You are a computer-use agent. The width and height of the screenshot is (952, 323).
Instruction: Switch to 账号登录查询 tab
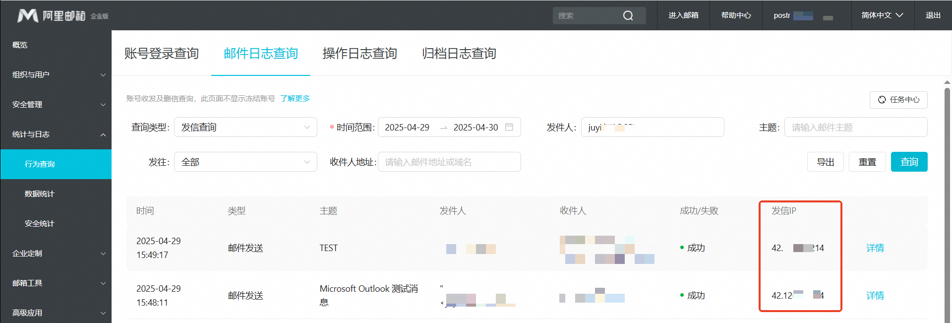(162, 53)
